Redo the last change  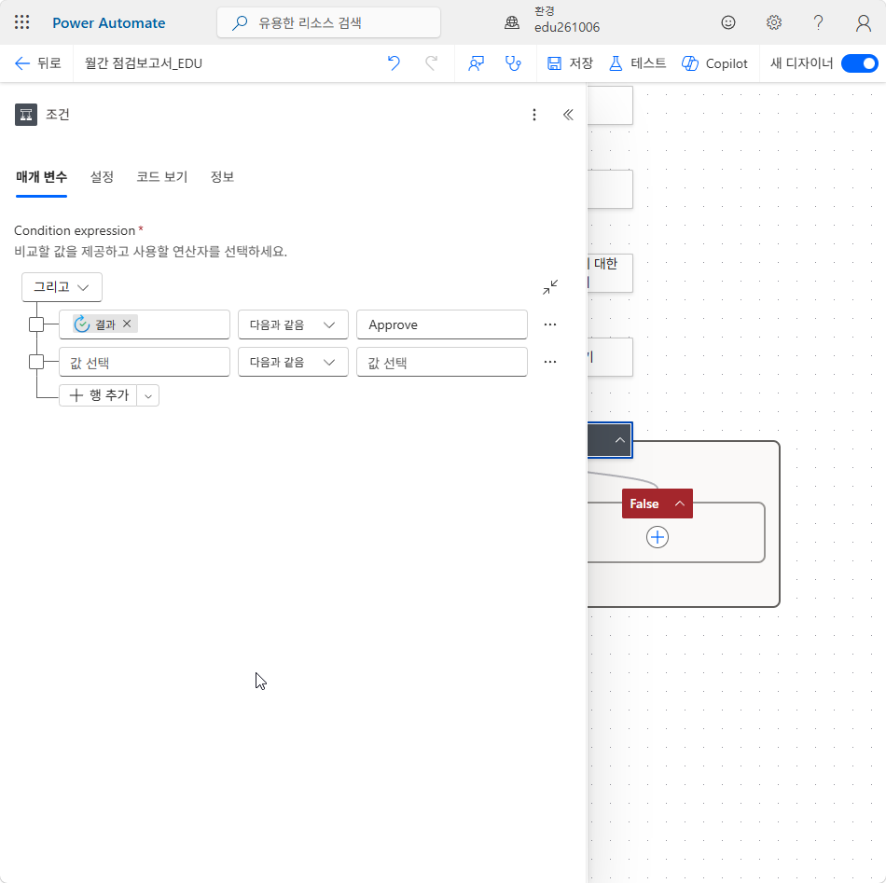(x=431, y=63)
